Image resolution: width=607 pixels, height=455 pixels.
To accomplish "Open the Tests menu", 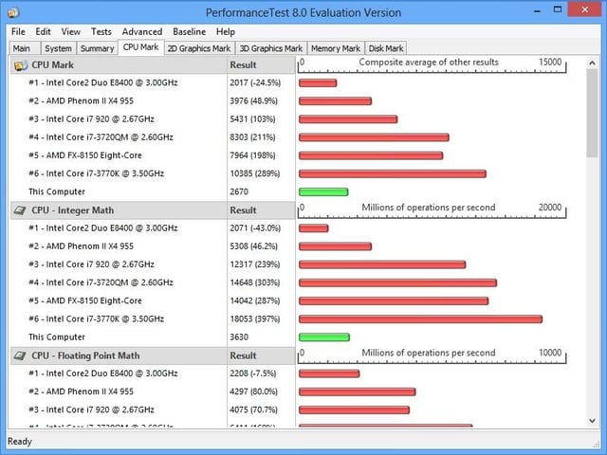I will [101, 31].
